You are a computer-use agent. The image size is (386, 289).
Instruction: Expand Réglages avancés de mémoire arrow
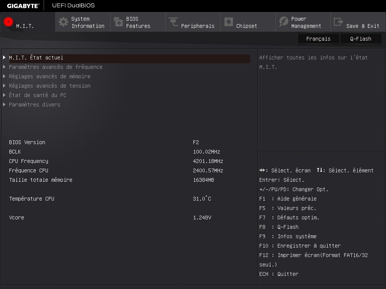point(4,76)
